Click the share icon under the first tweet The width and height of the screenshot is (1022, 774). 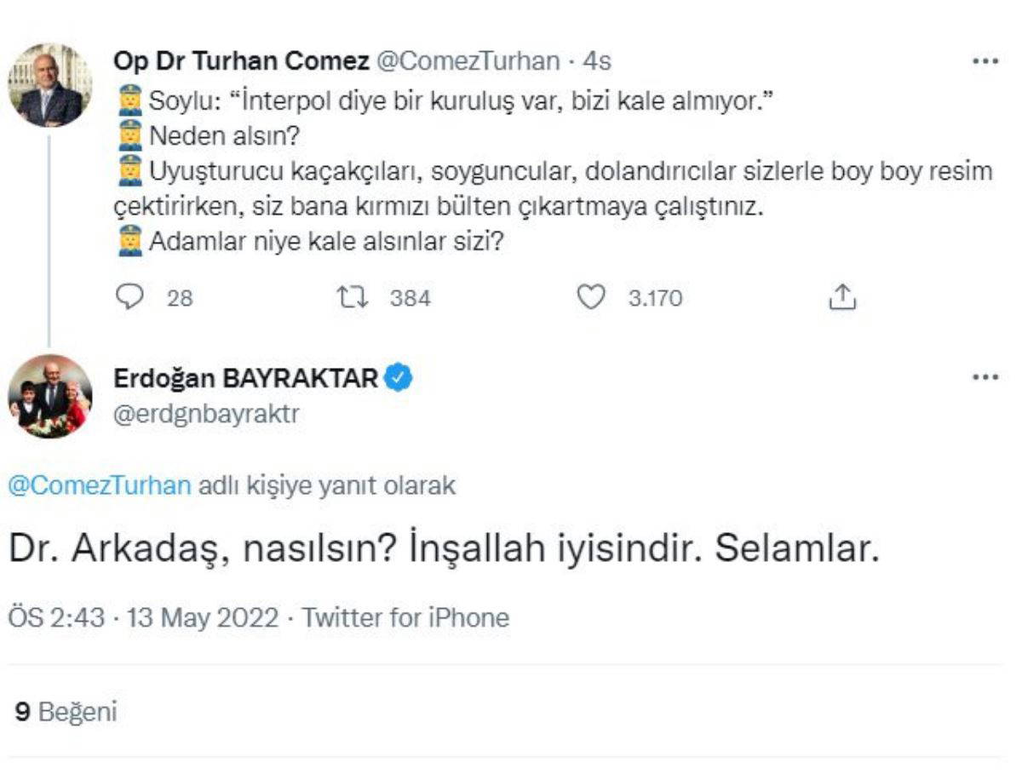[x=841, y=297]
